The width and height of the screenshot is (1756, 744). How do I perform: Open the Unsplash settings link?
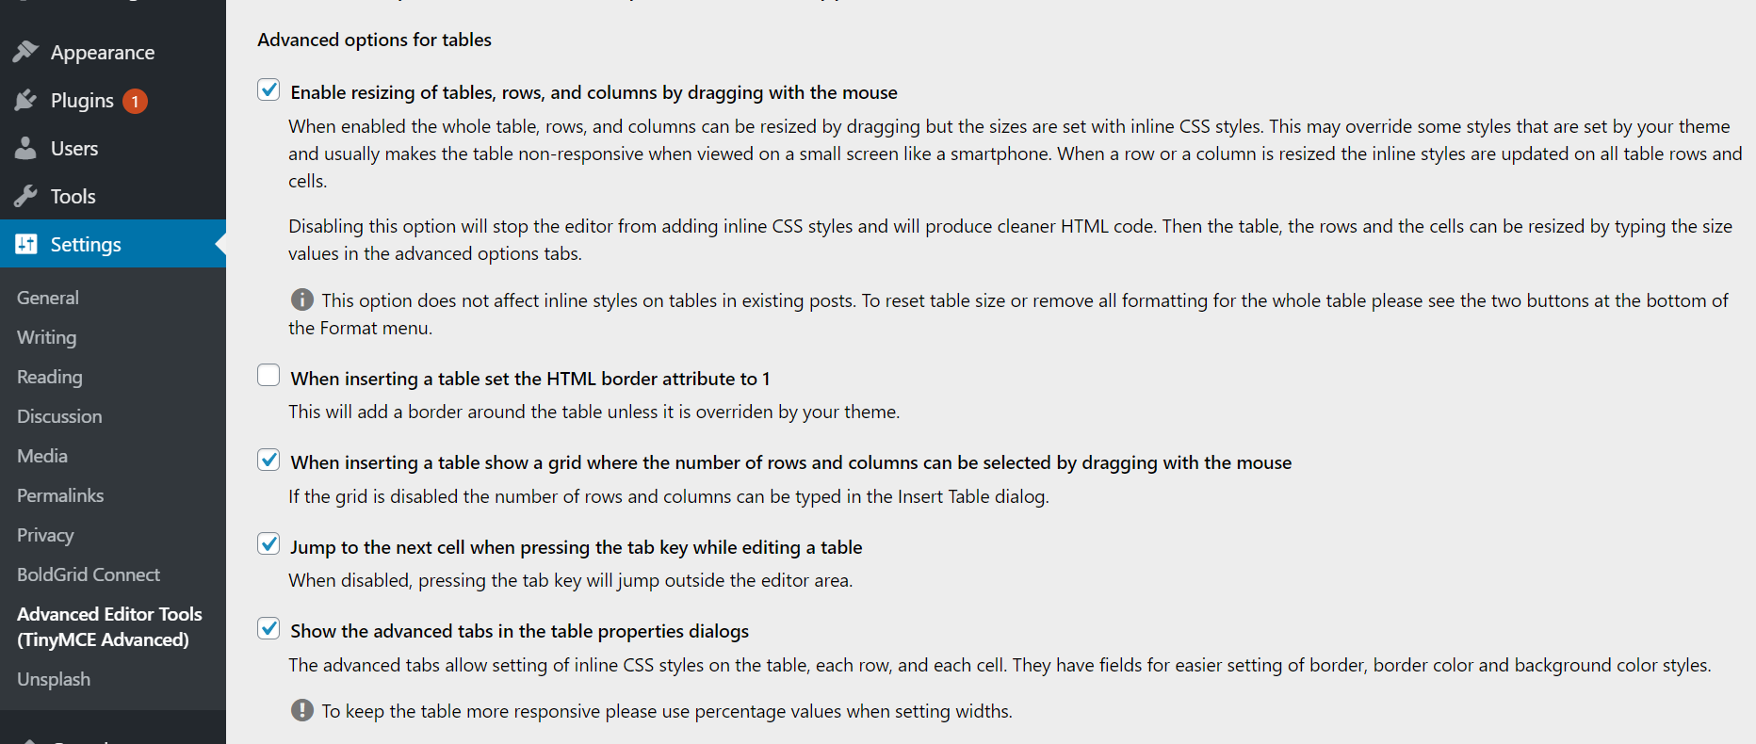coord(54,679)
